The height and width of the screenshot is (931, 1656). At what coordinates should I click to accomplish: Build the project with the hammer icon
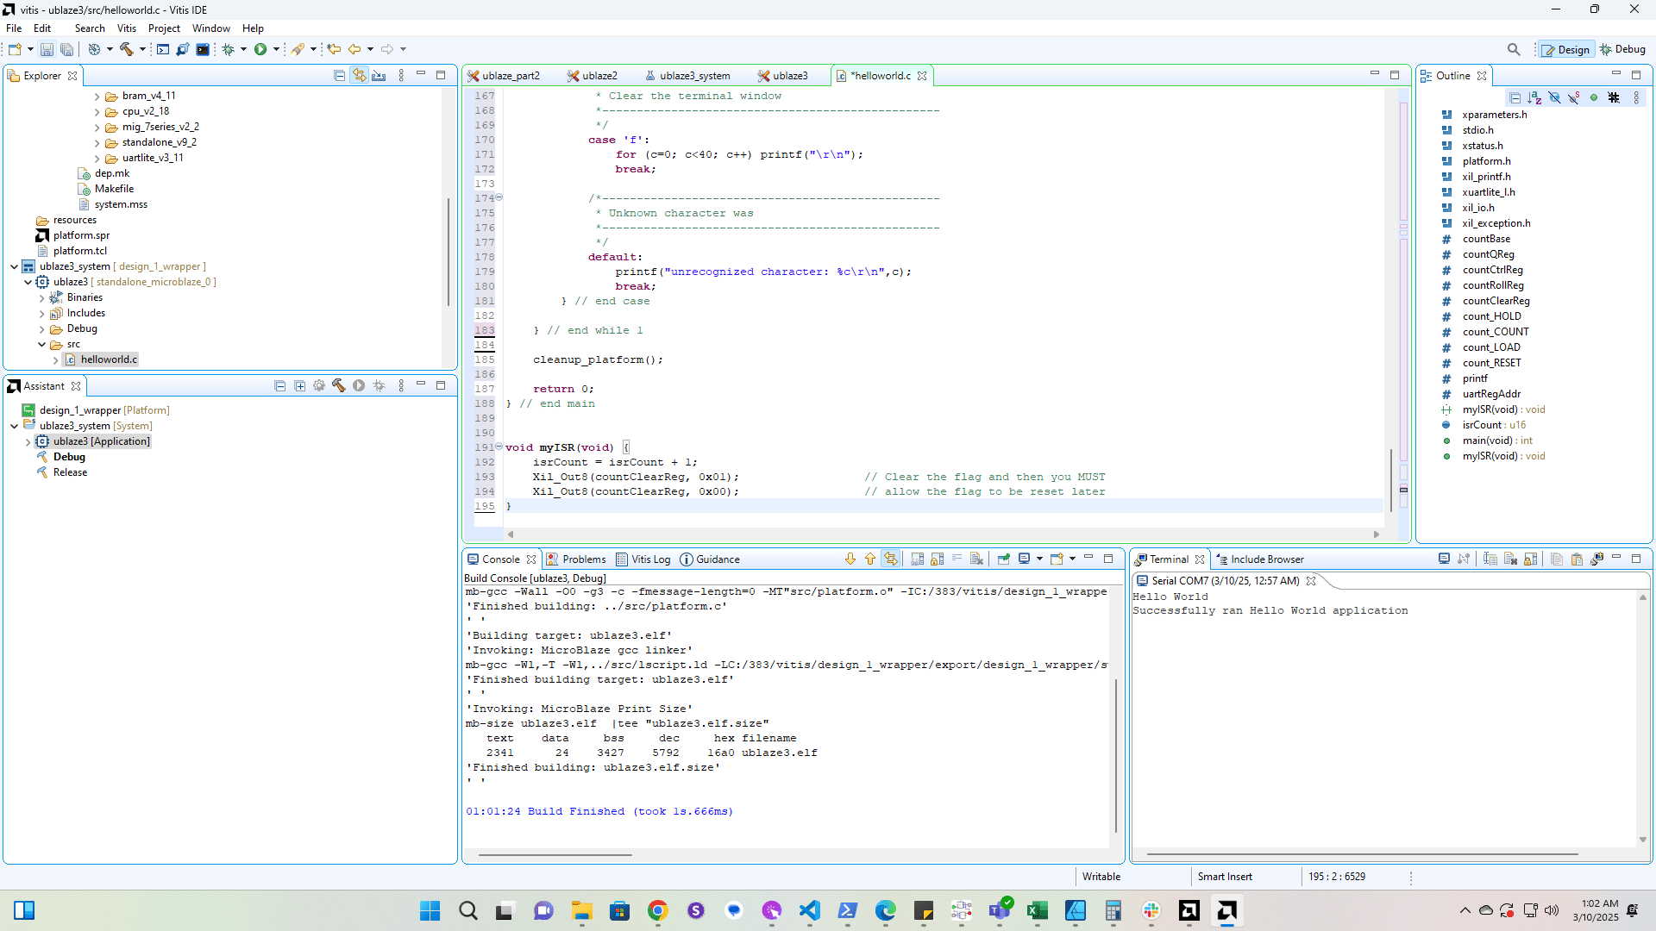click(126, 49)
